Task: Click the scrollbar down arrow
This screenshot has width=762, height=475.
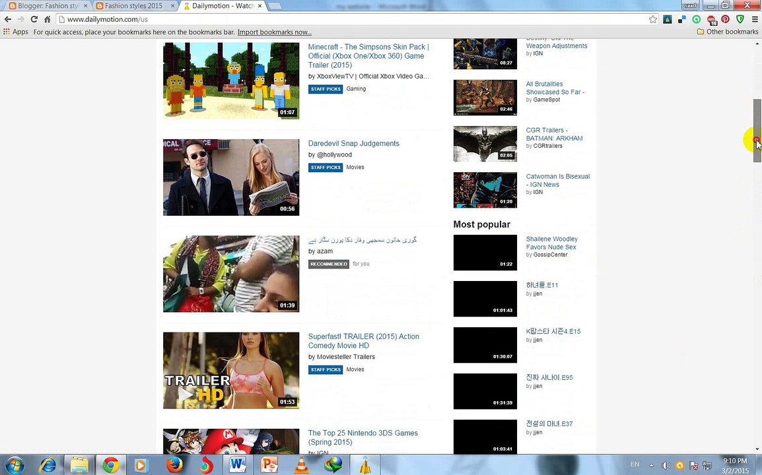Action: [757, 449]
